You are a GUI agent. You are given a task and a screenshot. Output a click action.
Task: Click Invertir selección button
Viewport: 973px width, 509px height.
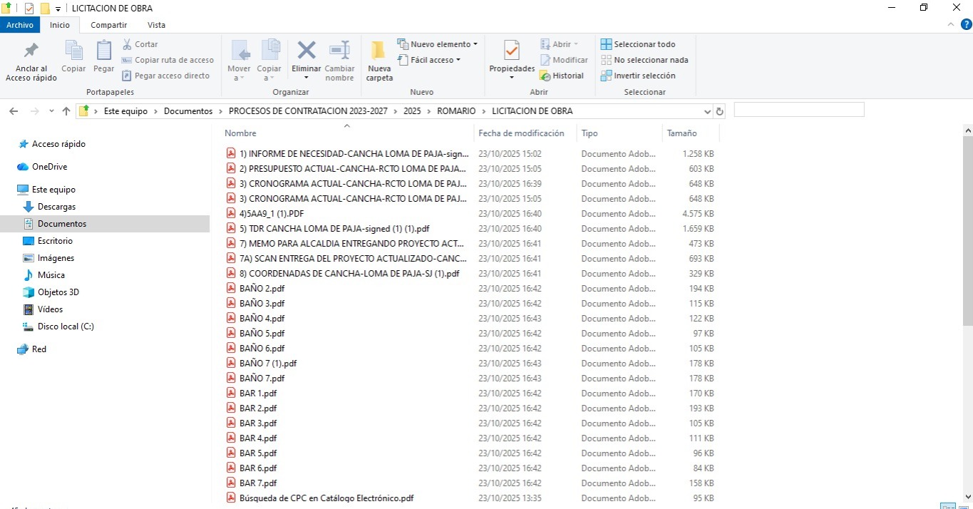(x=638, y=76)
